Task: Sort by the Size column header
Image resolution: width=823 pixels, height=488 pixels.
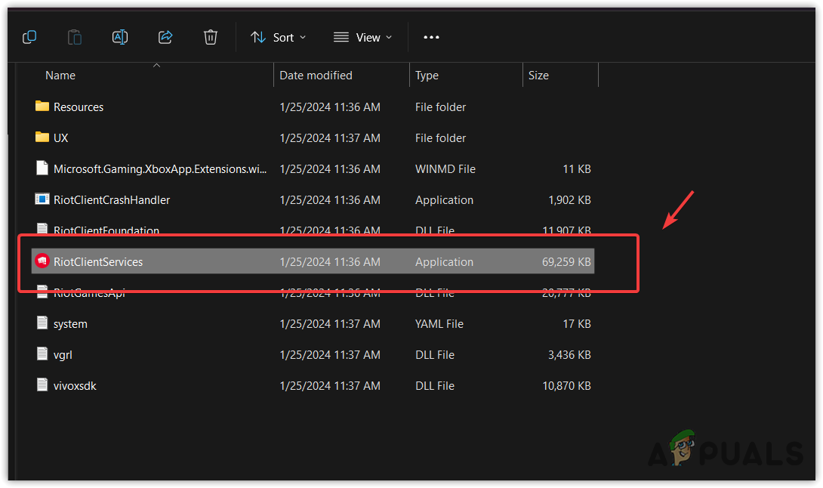Action: [538, 76]
